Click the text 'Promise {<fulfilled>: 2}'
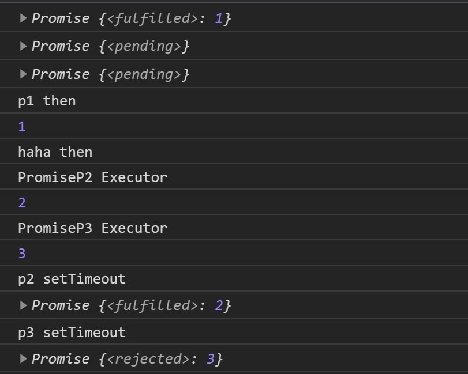The image size is (468, 374). tap(132, 305)
